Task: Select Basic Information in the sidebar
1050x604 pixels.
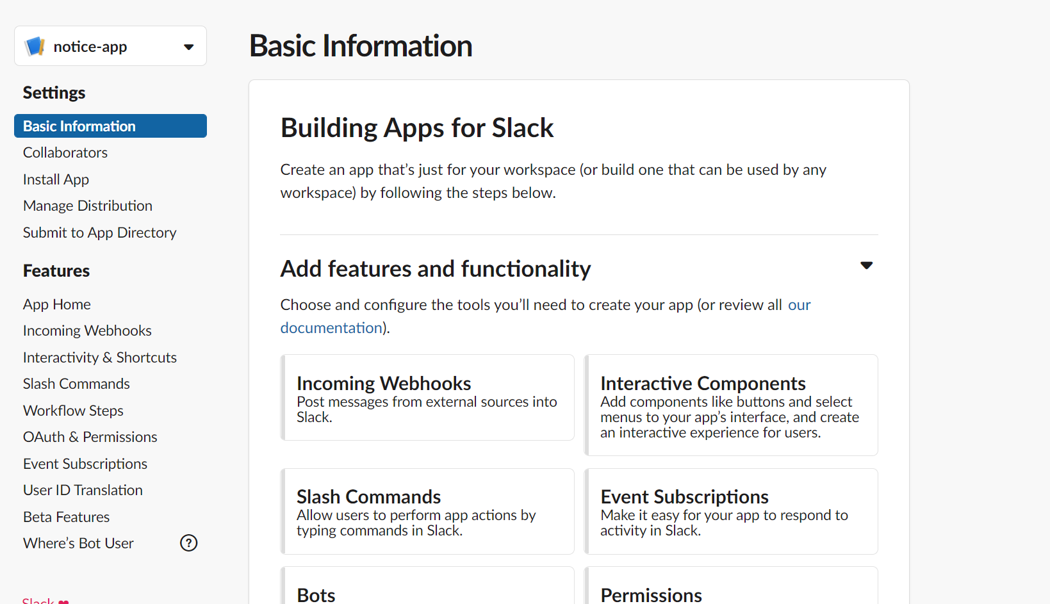Action: tap(110, 126)
